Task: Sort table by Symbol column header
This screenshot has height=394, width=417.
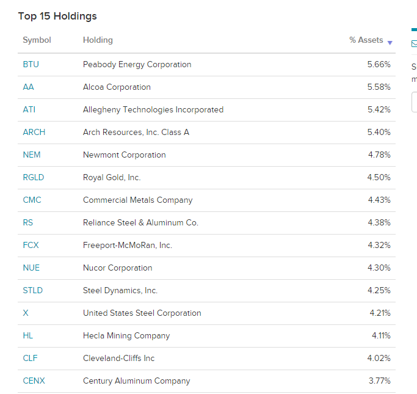Action: [37, 40]
